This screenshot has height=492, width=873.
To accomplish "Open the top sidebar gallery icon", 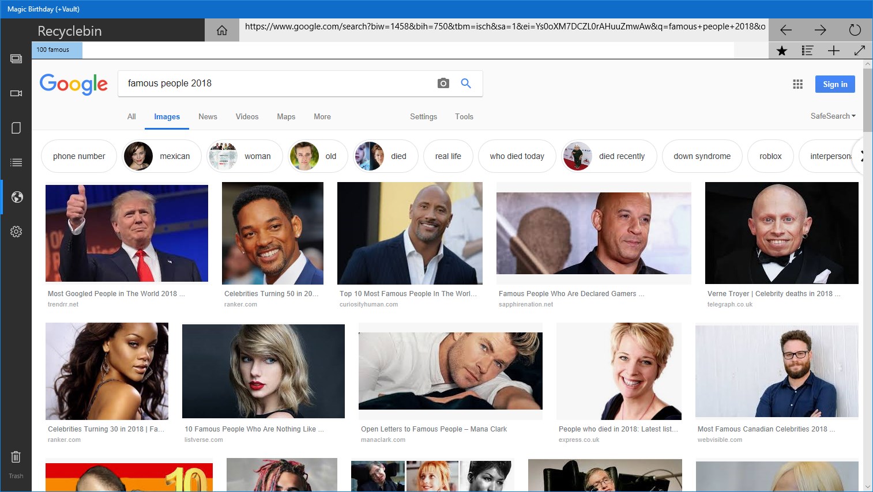I will [x=16, y=59].
